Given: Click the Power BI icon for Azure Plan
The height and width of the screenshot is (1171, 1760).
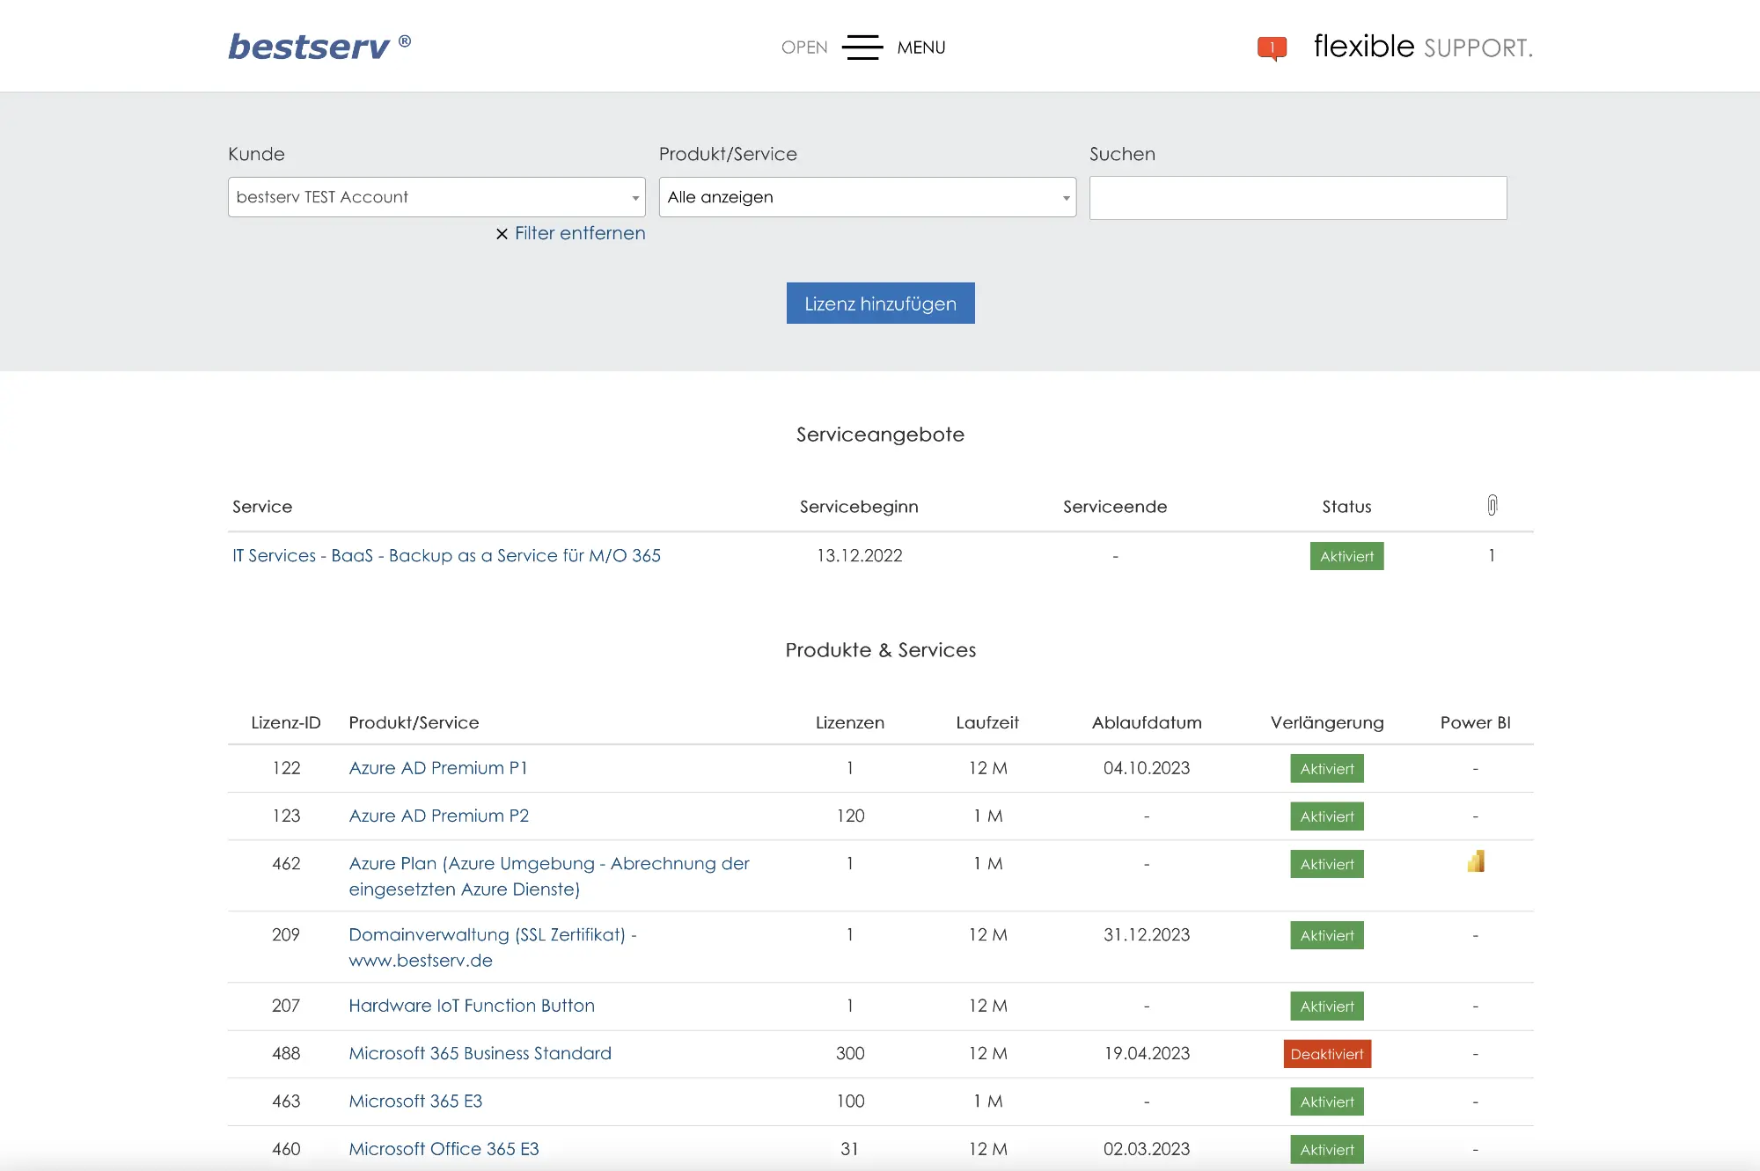Looking at the screenshot, I should coord(1476,861).
